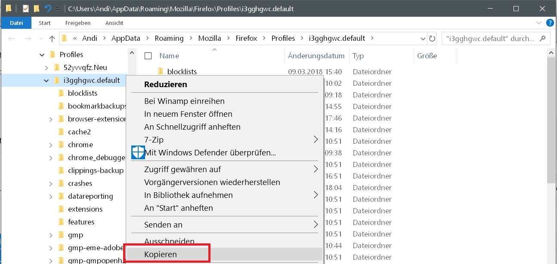
Task: Open In Bibliothek aufnehmen submenu
Action: click(x=224, y=195)
